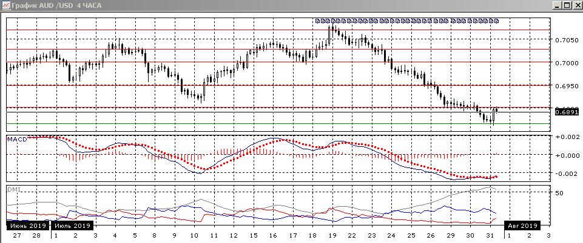Minimize the AUD/USD chart window
Image resolution: width=583 pixels, height=243 pixels.
[x=558, y=5]
